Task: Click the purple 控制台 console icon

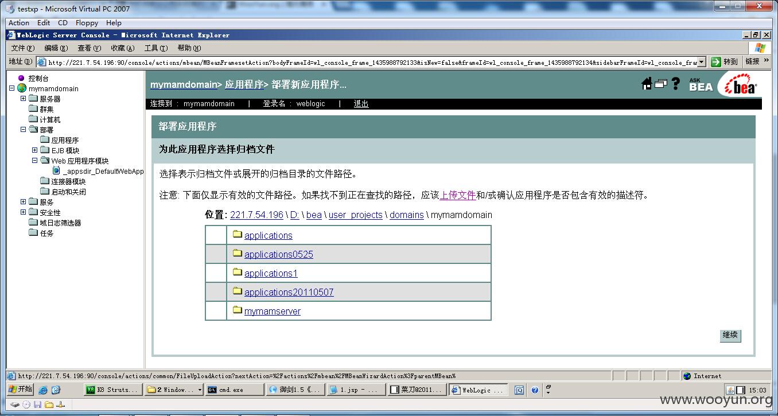Action: click(21, 78)
